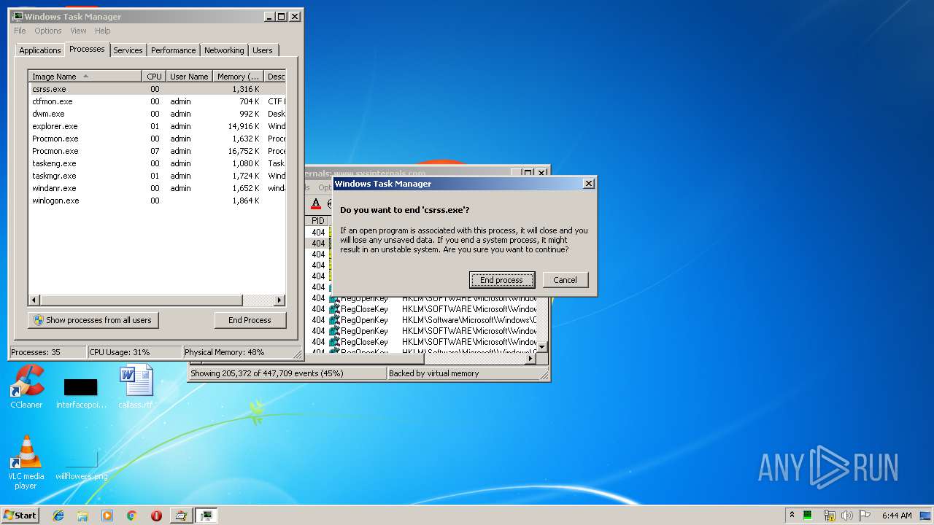The height and width of the screenshot is (525, 934).
Task: Open Help menu in Task Manager
Action: (x=103, y=31)
